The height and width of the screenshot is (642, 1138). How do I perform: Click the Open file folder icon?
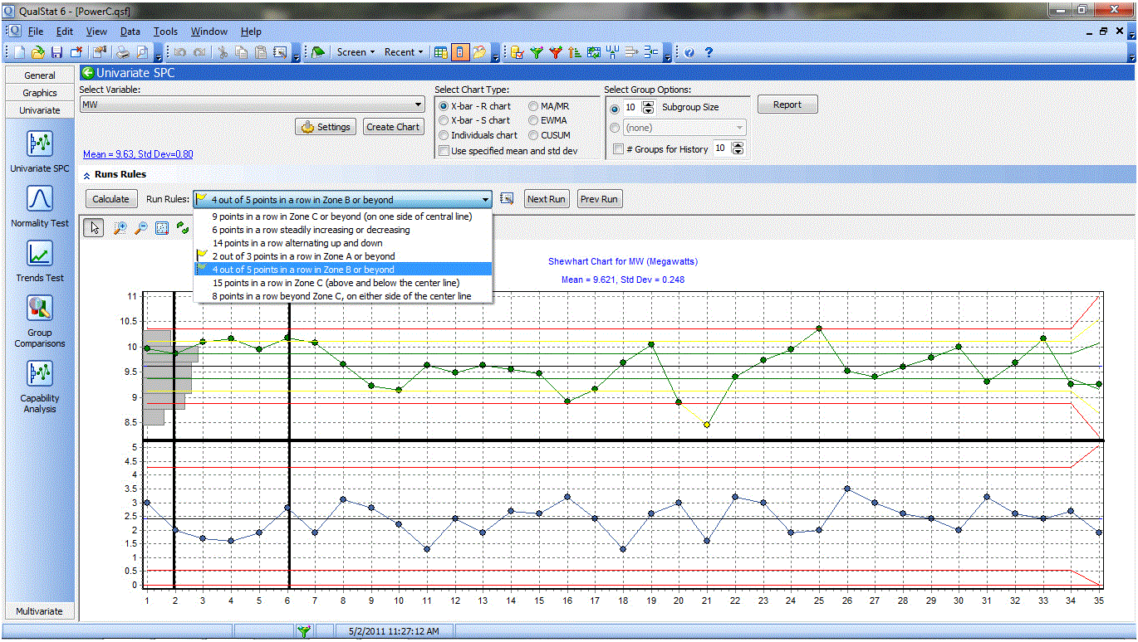[38, 52]
